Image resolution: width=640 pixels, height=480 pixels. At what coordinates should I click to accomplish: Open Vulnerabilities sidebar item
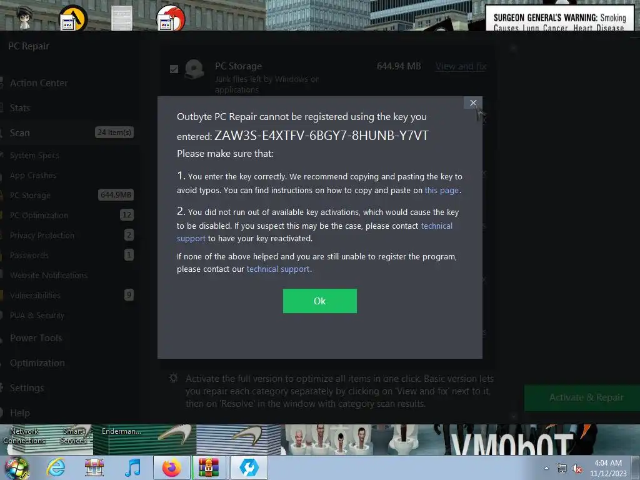(x=35, y=295)
